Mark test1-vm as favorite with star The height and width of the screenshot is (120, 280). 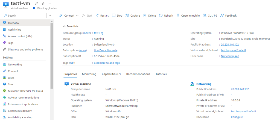pos(43,3)
